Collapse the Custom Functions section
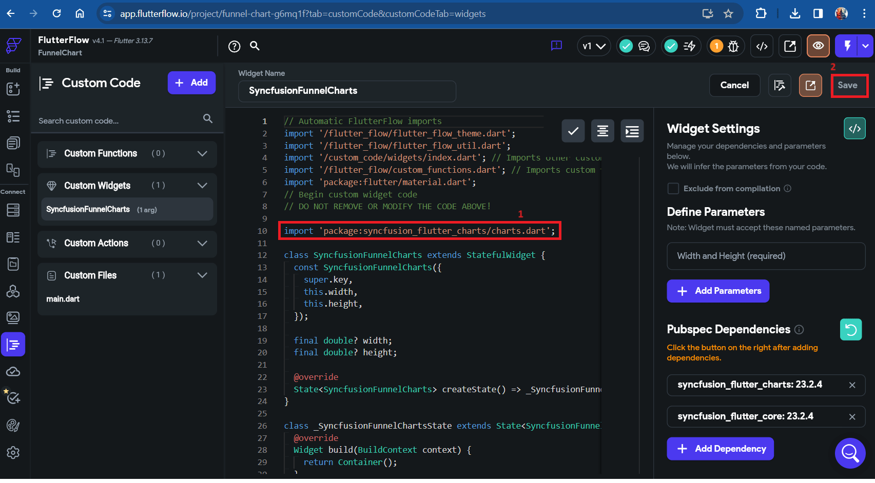Screen dimensions: 875x483 202,153
